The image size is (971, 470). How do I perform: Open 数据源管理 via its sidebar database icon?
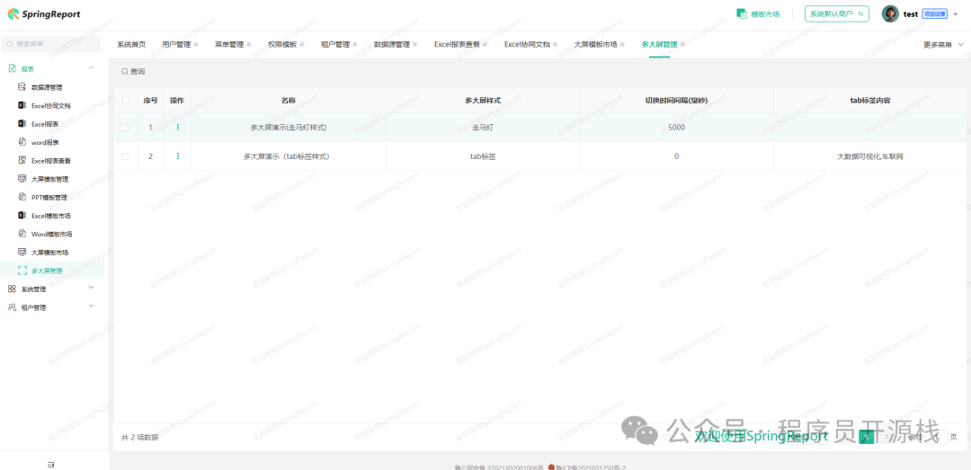click(x=22, y=87)
